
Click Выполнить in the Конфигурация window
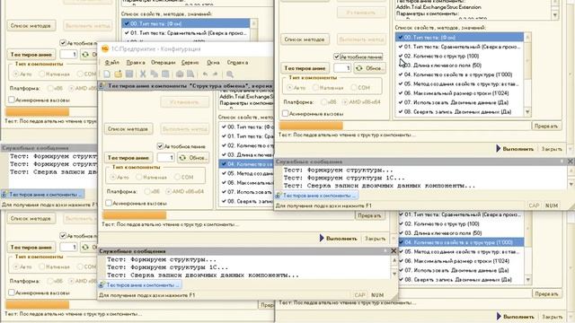point(338,238)
